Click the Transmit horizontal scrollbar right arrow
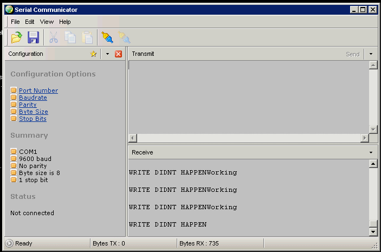 pyautogui.click(x=364, y=138)
